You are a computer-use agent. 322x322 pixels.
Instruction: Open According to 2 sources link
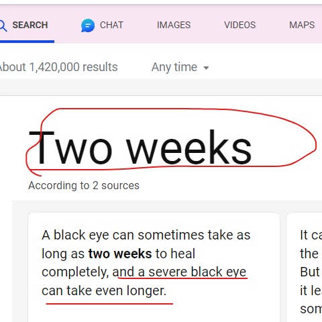[84, 185]
